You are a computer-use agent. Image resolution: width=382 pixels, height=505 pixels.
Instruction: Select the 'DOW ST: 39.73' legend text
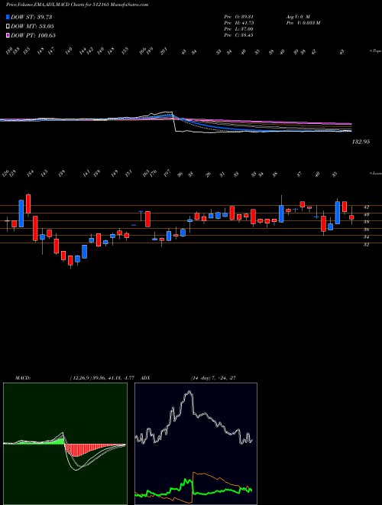pos(31,17)
